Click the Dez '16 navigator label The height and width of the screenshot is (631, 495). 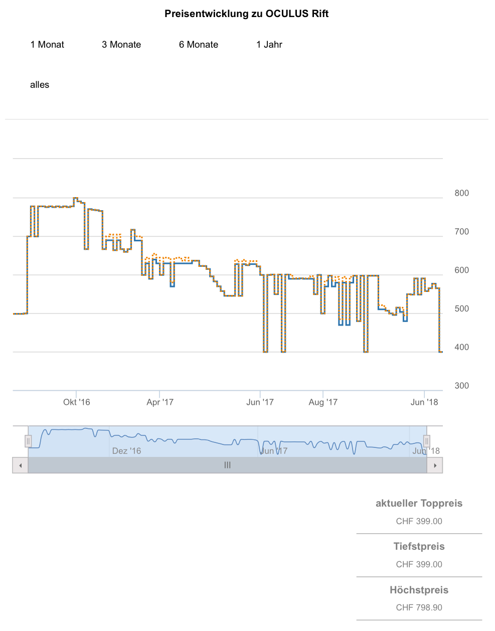coord(126,451)
